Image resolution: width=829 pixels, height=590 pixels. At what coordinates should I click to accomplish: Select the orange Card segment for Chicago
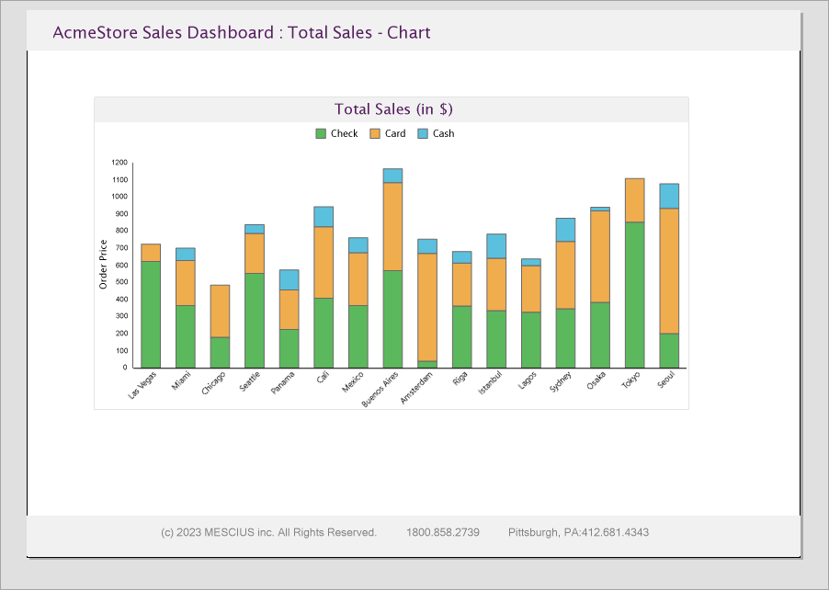pyautogui.click(x=220, y=312)
